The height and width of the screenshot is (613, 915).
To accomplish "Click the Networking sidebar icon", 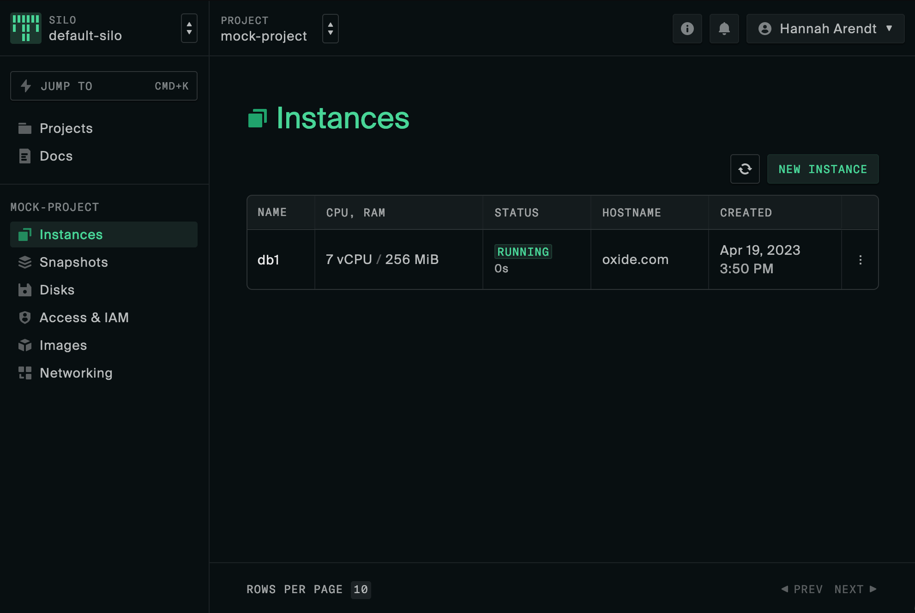I will (x=24, y=373).
